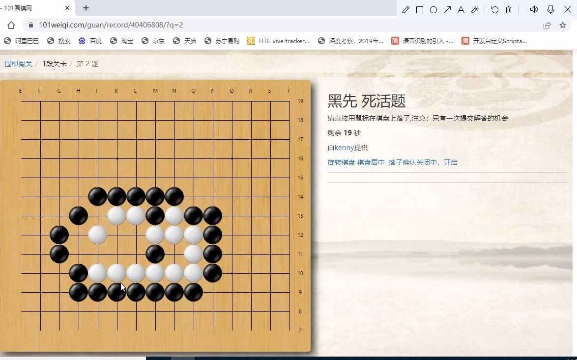
Task: Click the 黑先 死活题 heading
Action: (x=367, y=101)
